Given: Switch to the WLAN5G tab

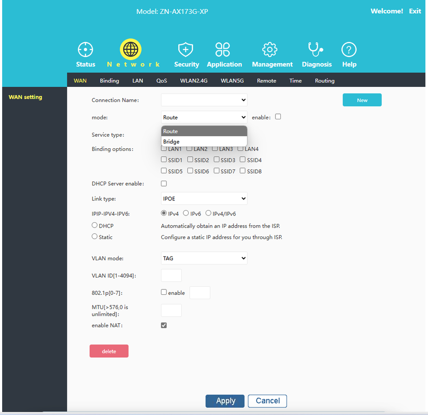Looking at the screenshot, I should [232, 81].
